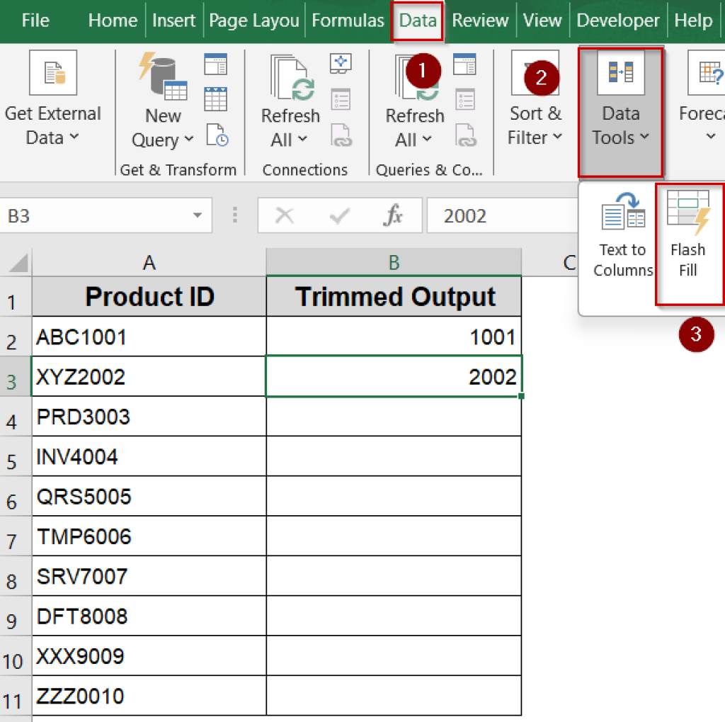This screenshot has width=725, height=722.
Task: Select the cell containing INV4004
Action: coord(76,456)
